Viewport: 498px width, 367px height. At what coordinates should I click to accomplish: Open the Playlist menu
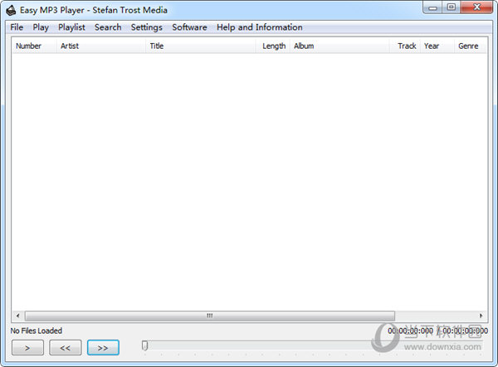(71, 27)
